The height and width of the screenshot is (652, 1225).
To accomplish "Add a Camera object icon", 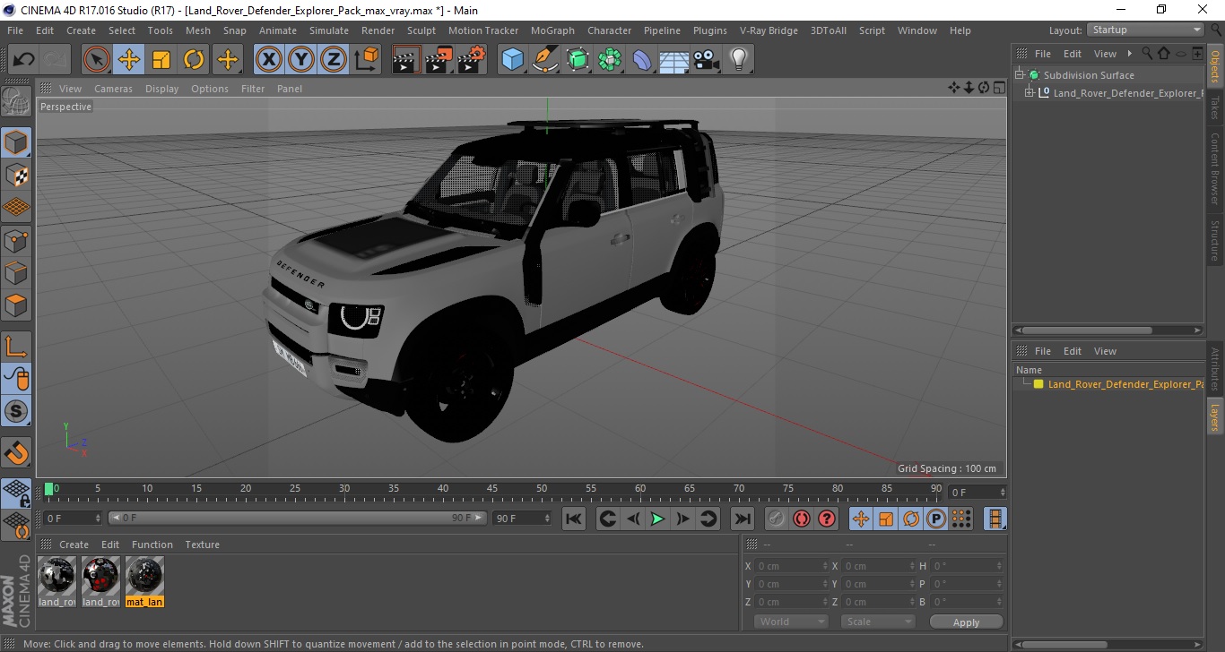I will tap(707, 60).
